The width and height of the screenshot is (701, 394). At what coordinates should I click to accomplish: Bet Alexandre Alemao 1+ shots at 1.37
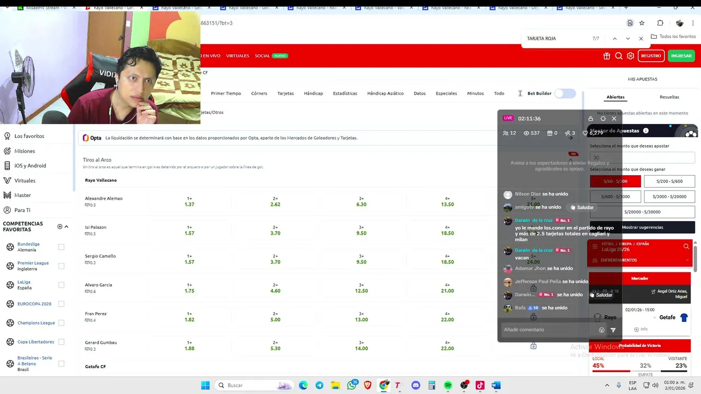pyautogui.click(x=189, y=201)
